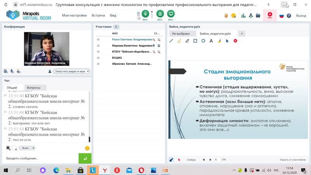Screen dimensions: 311x175
Task: Expand the Всем recipient dropdown
Action: point(27,148)
